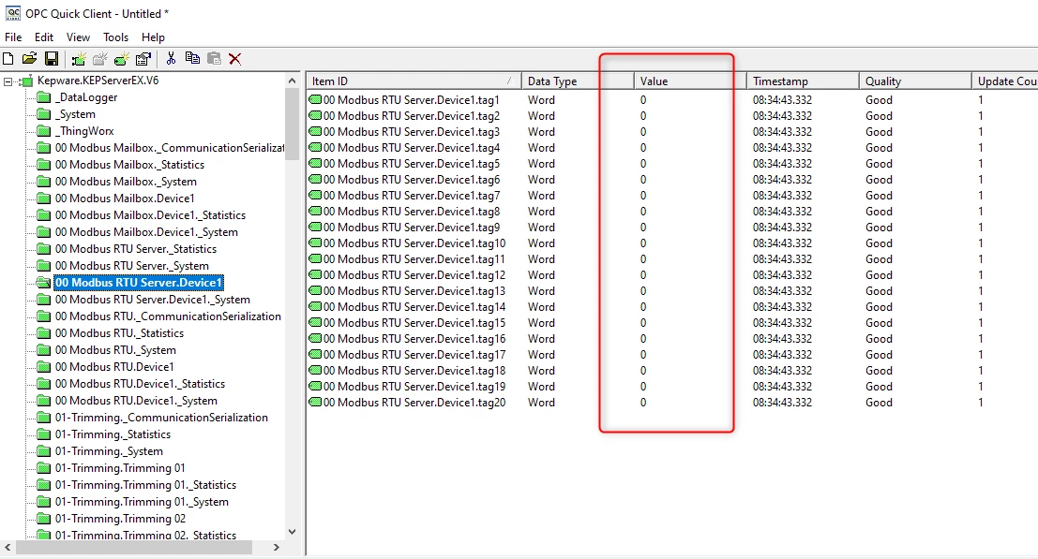The width and height of the screenshot is (1038, 559).
Task: Open the Edit menu
Action: tap(44, 37)
